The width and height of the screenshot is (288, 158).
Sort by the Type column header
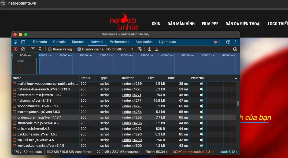(110, 78)
